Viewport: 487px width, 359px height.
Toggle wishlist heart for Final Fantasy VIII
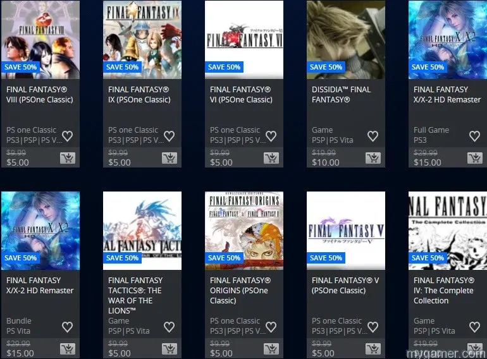(x=68, y=136)
